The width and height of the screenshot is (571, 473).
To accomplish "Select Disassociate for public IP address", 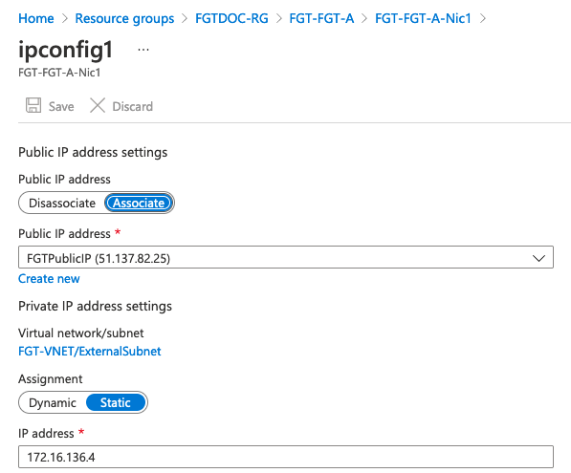I will 62,203.
